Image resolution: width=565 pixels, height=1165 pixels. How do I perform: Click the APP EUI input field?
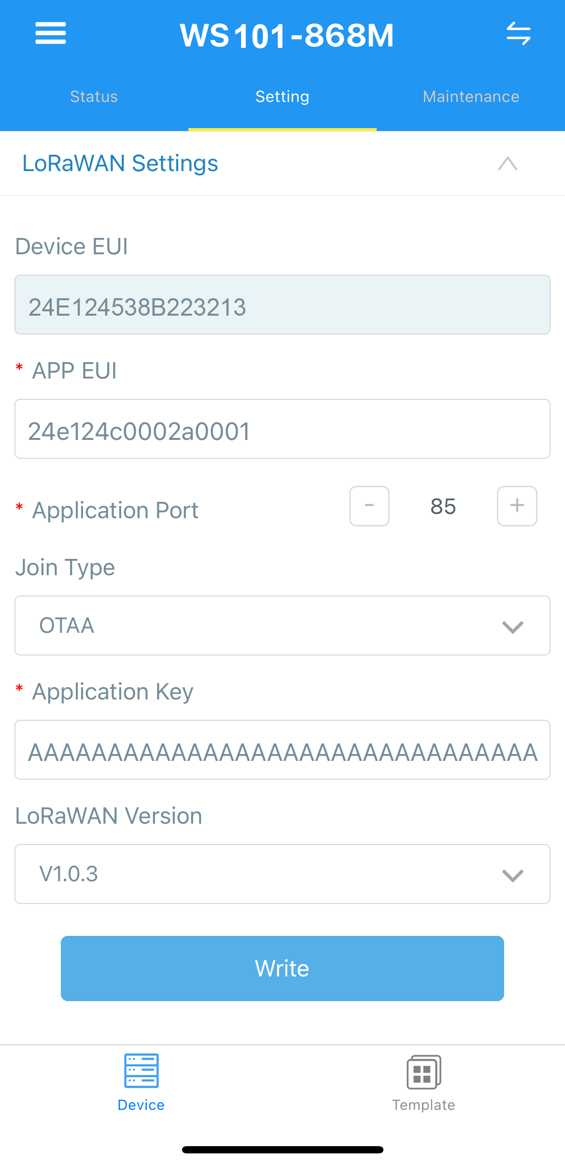click(282, 429)
